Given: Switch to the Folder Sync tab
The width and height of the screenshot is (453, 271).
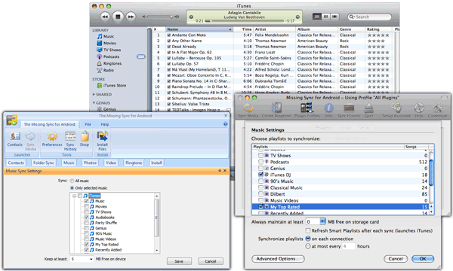Looking at the screenshot, I should coord(44,163).
